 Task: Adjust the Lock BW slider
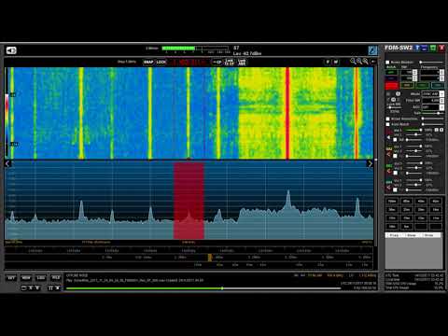pyautogui.click(x=394, y=107)
